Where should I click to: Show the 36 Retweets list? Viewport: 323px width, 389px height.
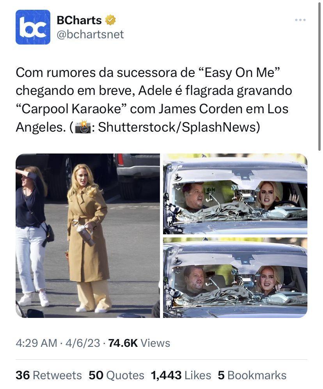[x=49, y=375]
